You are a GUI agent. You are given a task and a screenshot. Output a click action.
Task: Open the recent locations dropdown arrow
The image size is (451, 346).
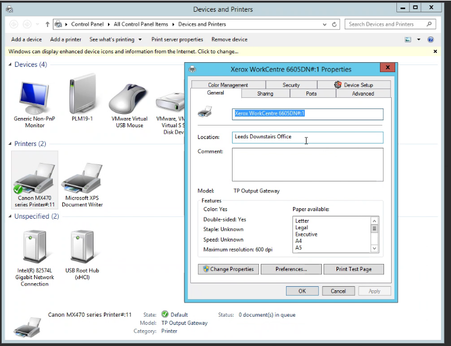coord(38,25)
